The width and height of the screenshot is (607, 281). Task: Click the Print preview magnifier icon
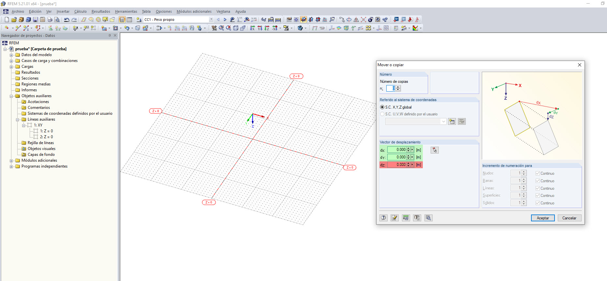click(x=57, y=20)
